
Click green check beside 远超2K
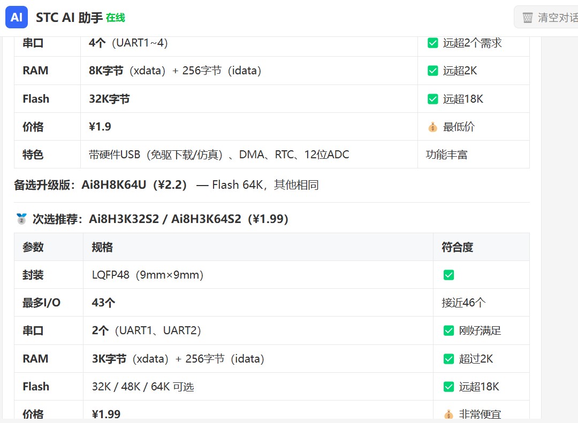(433, 71)
